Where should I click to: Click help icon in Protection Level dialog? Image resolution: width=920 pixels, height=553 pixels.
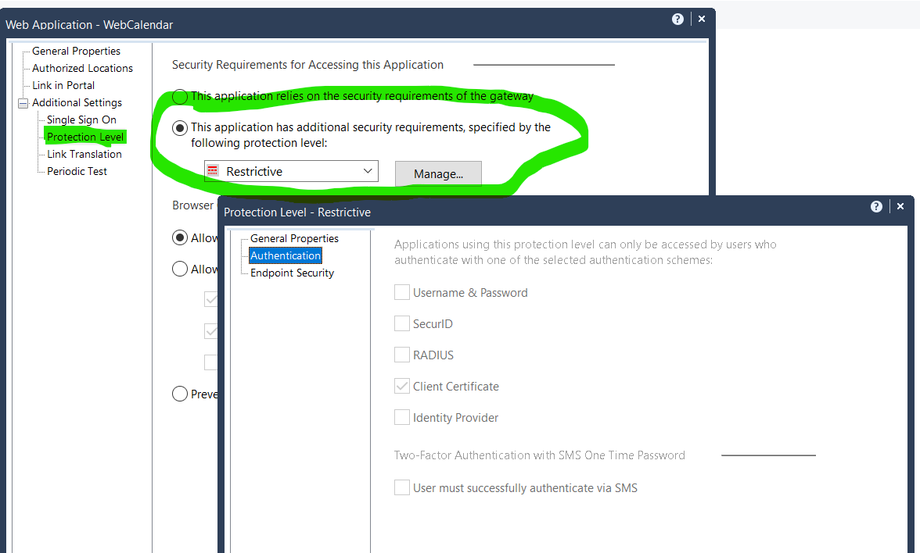(x=876, y=207)
